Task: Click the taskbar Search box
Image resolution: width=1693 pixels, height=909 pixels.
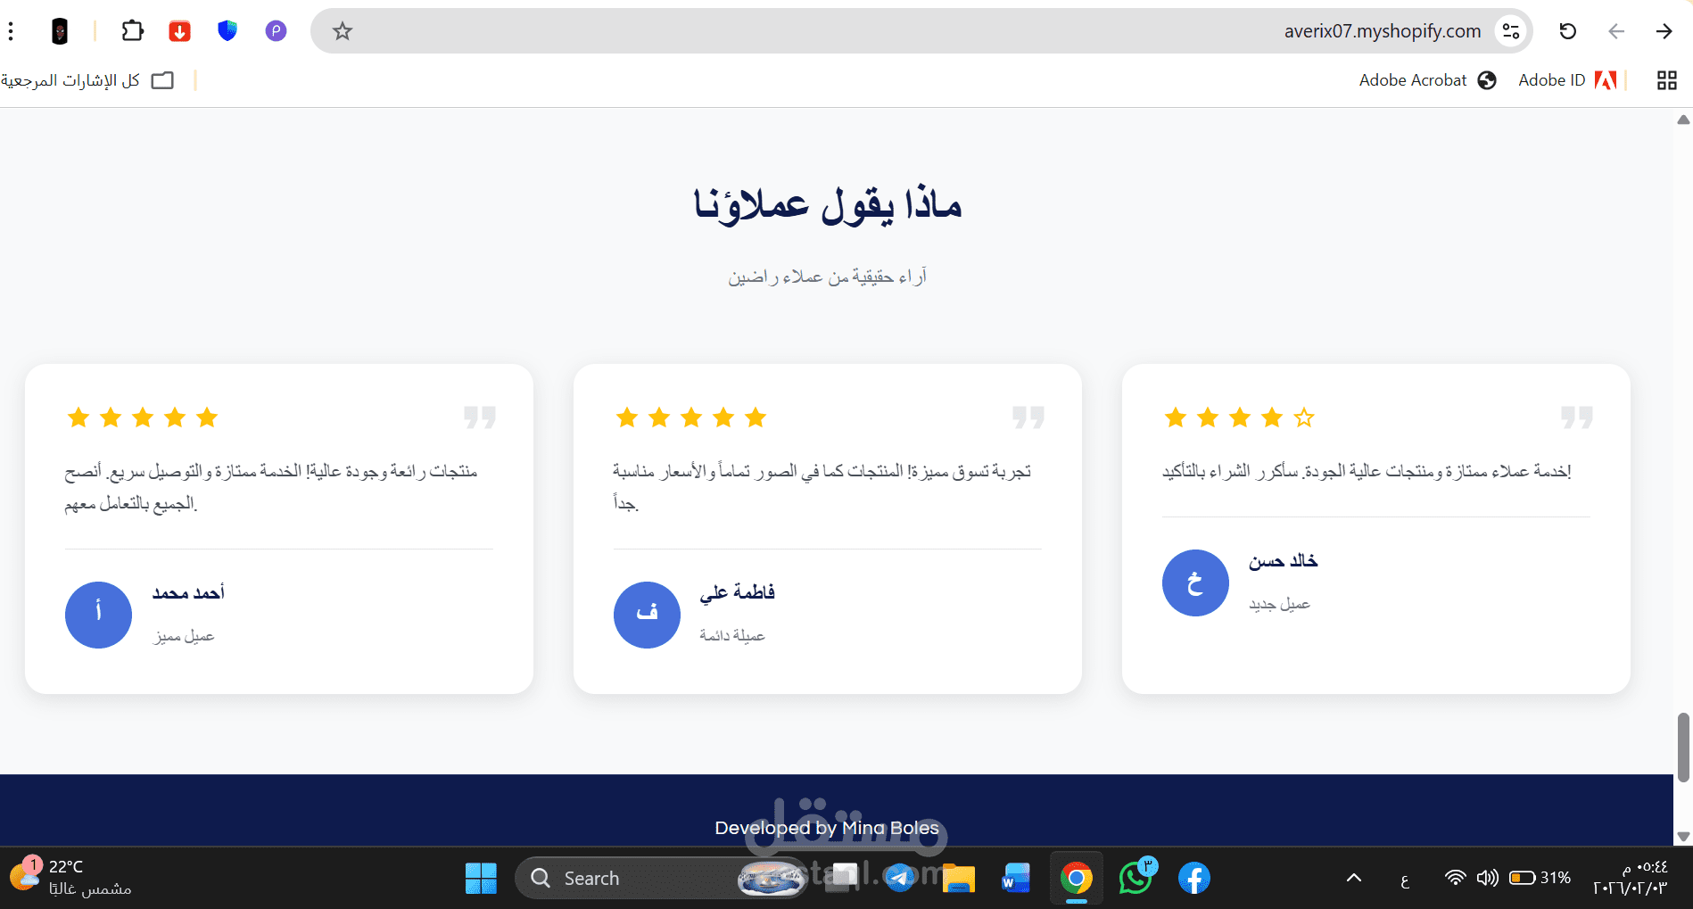Action: [660, 879]
